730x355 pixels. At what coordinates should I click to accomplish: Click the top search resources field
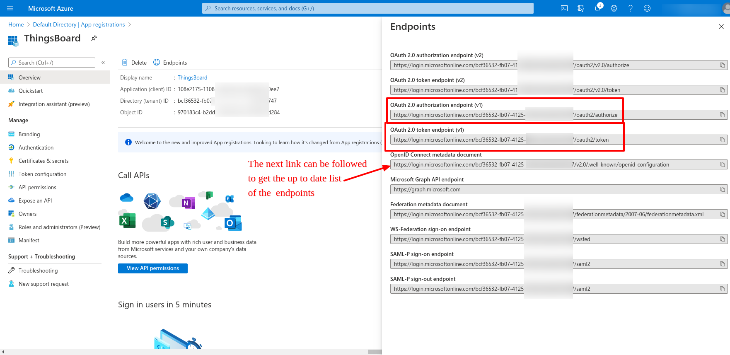click(x=367, y=8)
